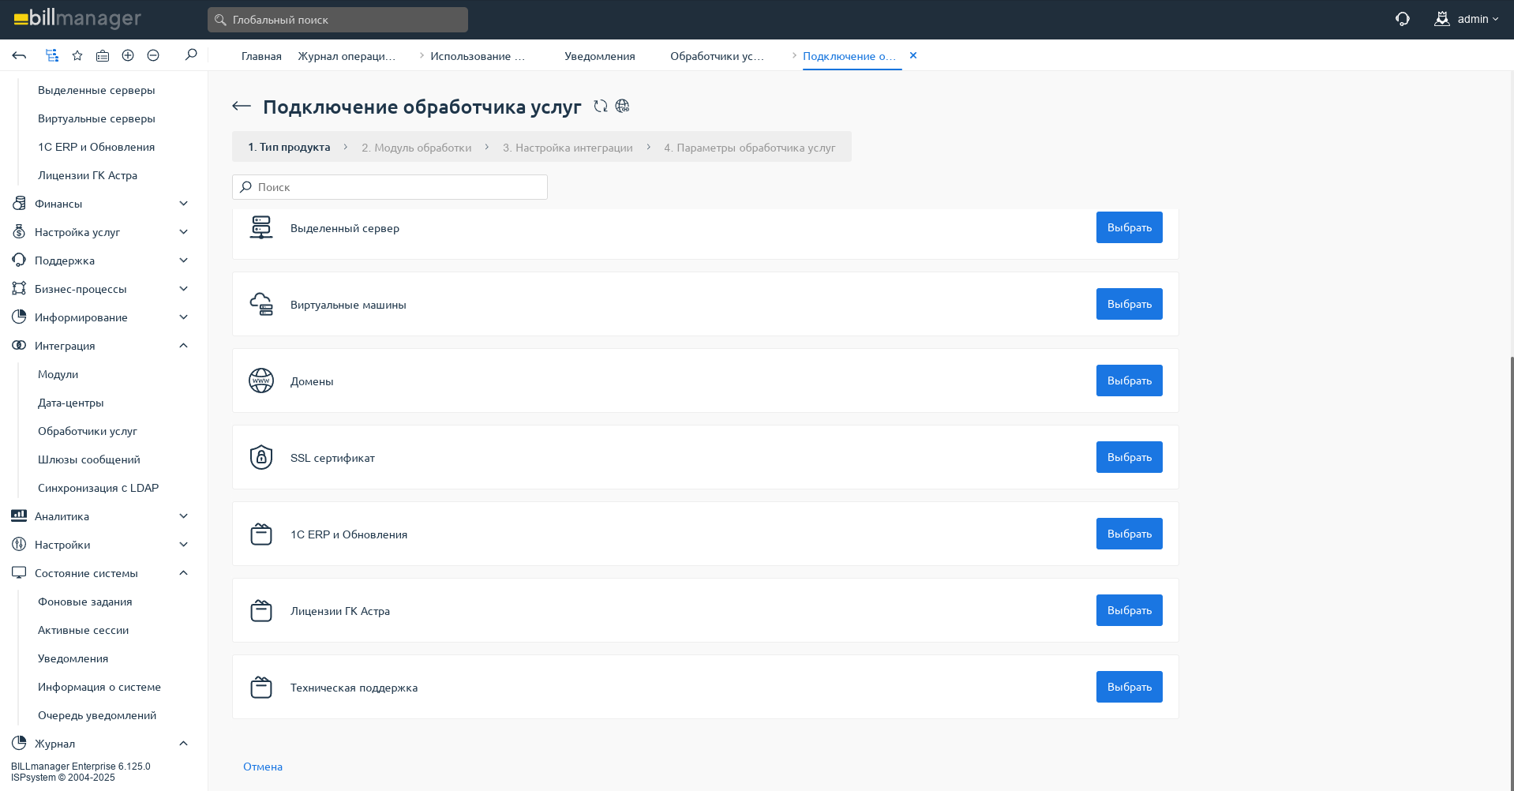Click the sidebar menu search magnifier icon
The width and height of the screenshot is (1514, 791).
pyautogui.click(x=191, y=55)
